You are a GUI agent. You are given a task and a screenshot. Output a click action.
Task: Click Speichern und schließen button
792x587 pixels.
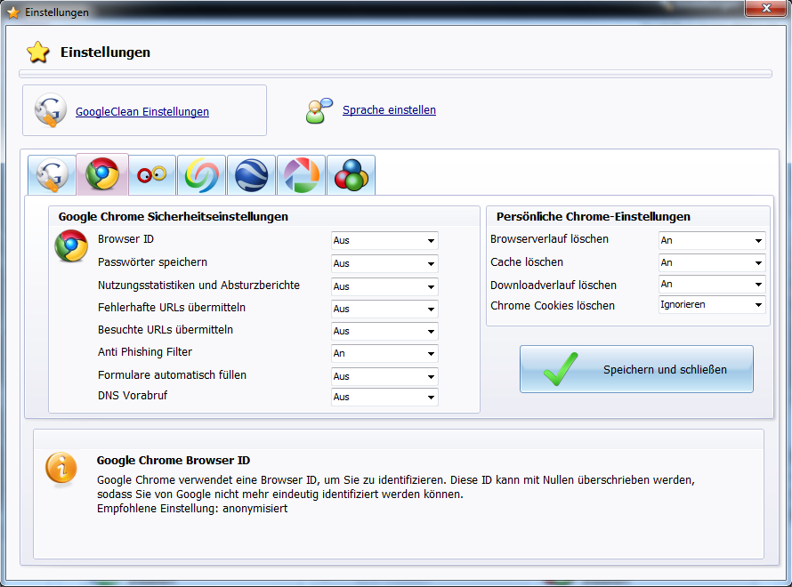[x=636, y=369]
